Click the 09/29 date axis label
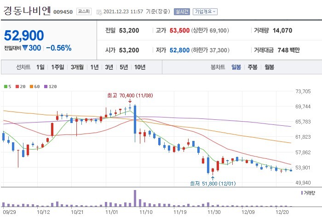This screenshot has height=224, width=322. [x=10, y=212]
